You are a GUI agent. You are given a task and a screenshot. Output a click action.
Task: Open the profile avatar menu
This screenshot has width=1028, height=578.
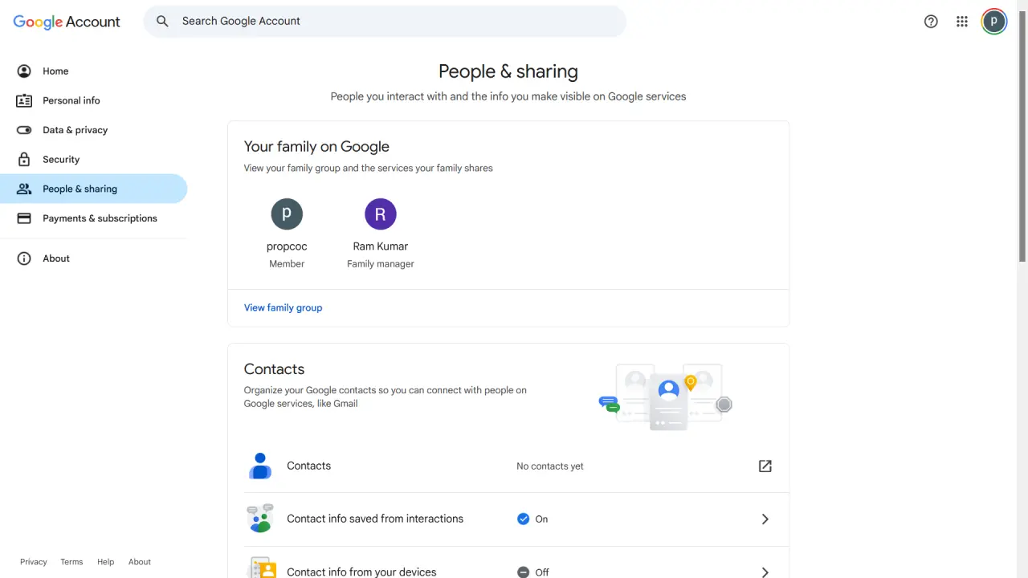point(994,22)
